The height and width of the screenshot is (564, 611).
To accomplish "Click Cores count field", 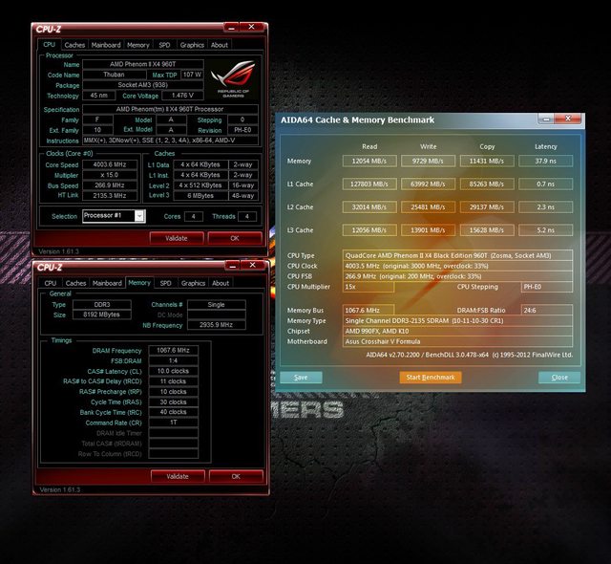I will point(193,216).
